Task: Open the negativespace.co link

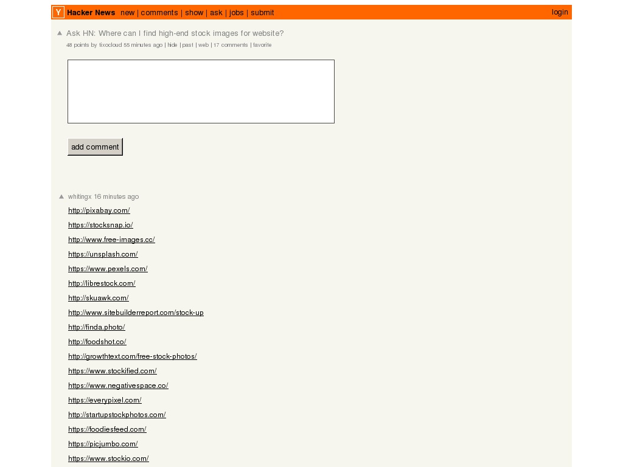Action: 118,386
